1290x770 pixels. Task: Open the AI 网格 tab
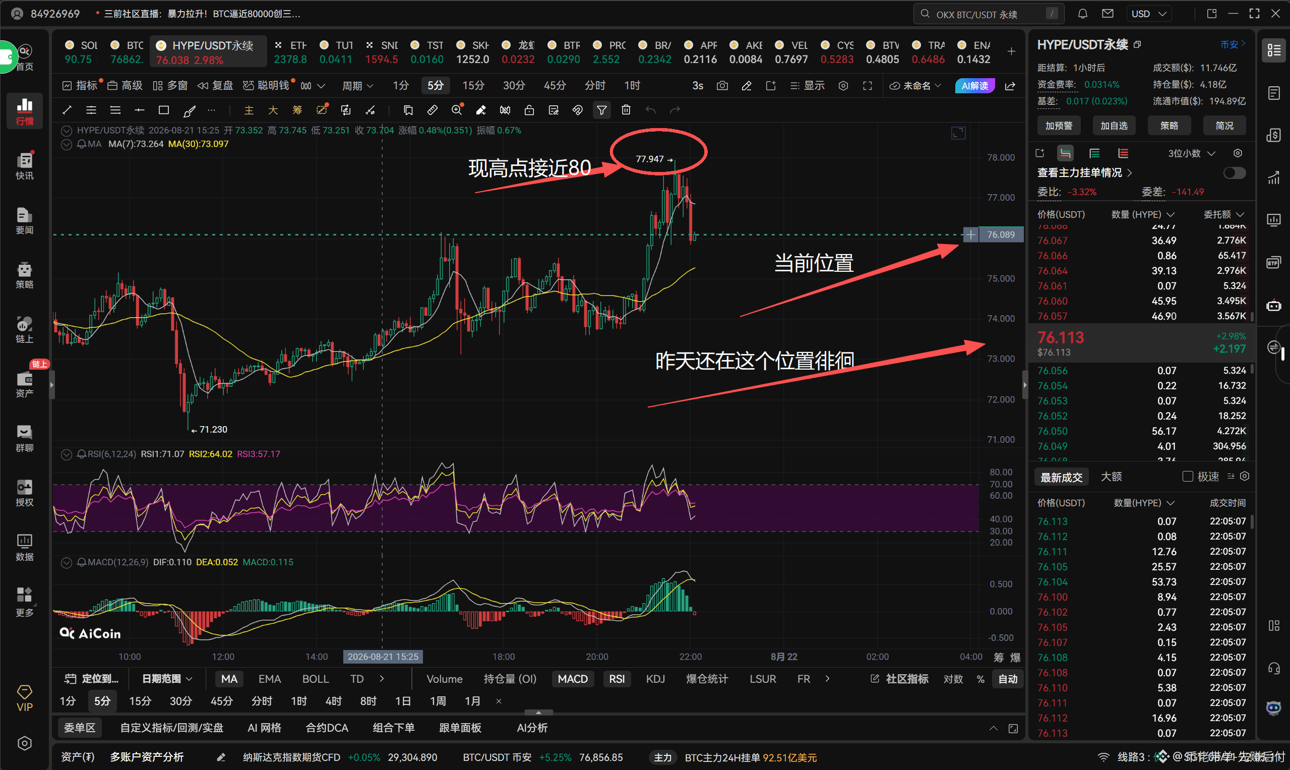pyautogui.click(x=264, y=729)
